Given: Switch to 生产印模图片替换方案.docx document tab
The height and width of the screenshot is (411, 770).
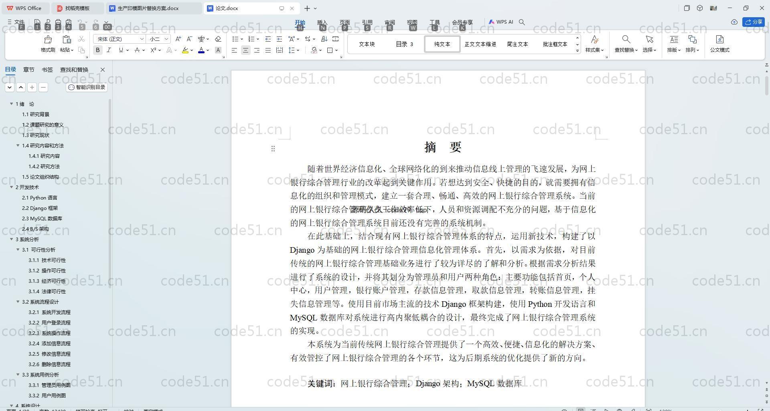Looking at the screenshot, I should (154, 8).
